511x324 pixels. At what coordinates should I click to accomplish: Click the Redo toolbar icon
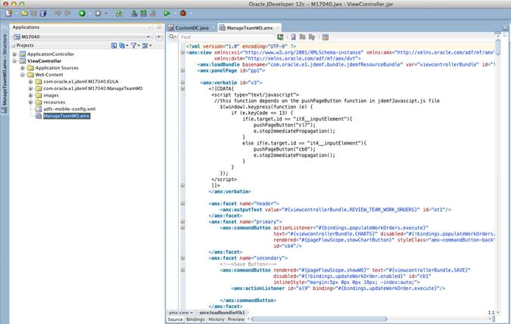click(x=67, y=14)
